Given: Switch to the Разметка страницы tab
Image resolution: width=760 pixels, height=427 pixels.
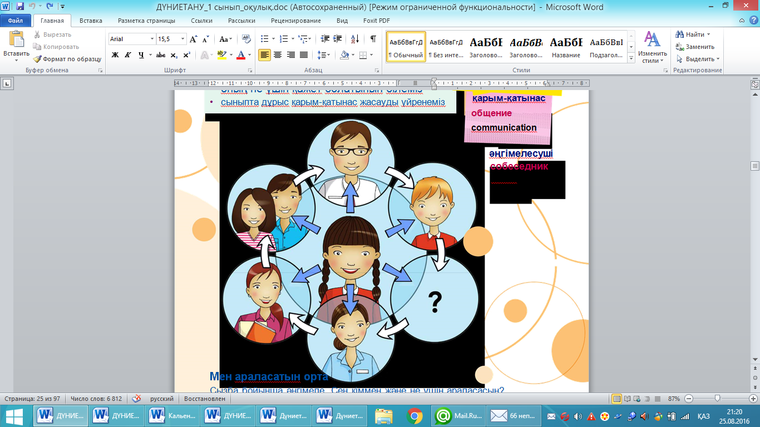Looking at the screenshot, I should (146, 21).
